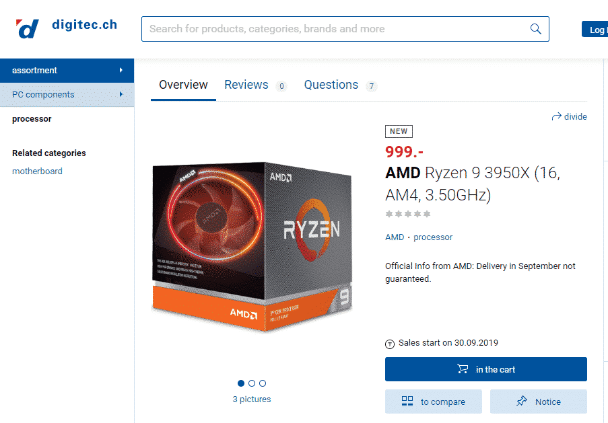Click the shopping cart icon in the cart button
The width and height of the screenshot is (608, 423).
pos(462,369)
